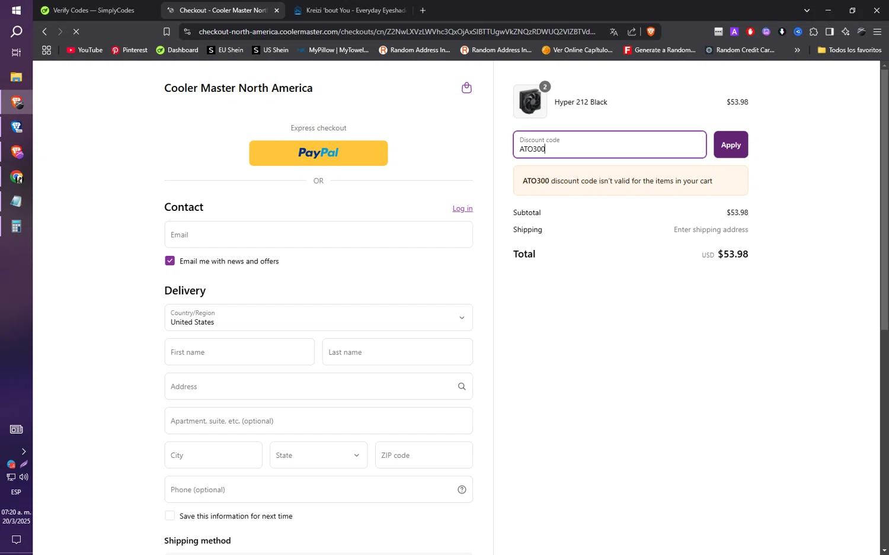
Task: Open the Brave hamburger main menu
Action: coord(878,31)
